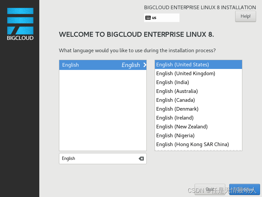The width and height of the screenshot is (262, 197).
Task: Select English (India) locale
Action: 198,82
